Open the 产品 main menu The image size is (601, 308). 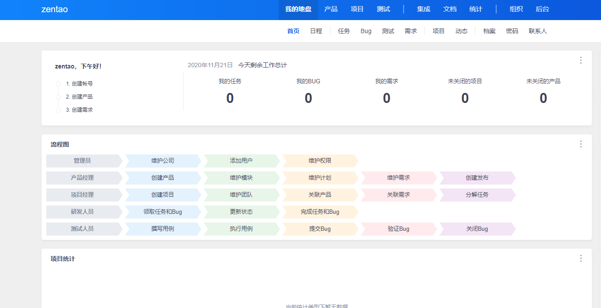(331, 9)
